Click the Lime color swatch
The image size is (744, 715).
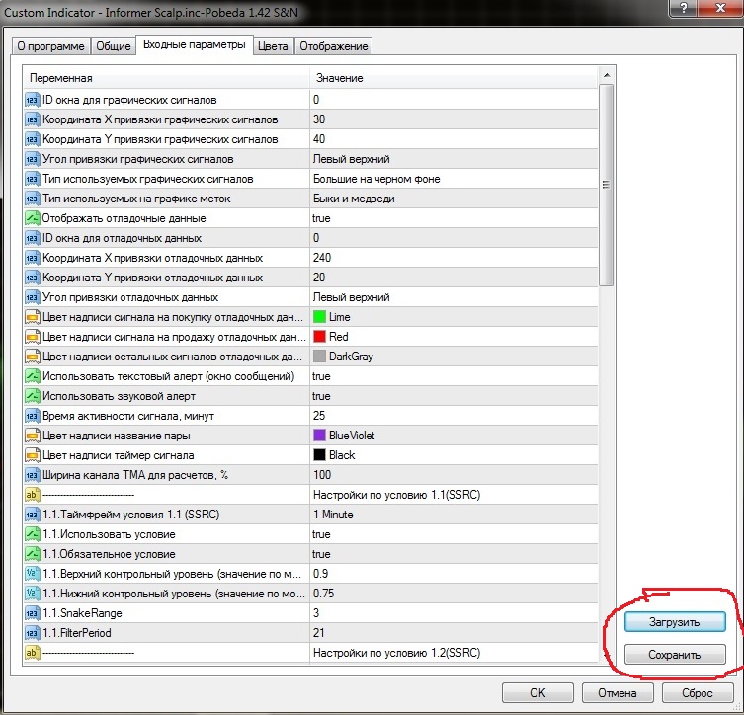click(319, 317)
